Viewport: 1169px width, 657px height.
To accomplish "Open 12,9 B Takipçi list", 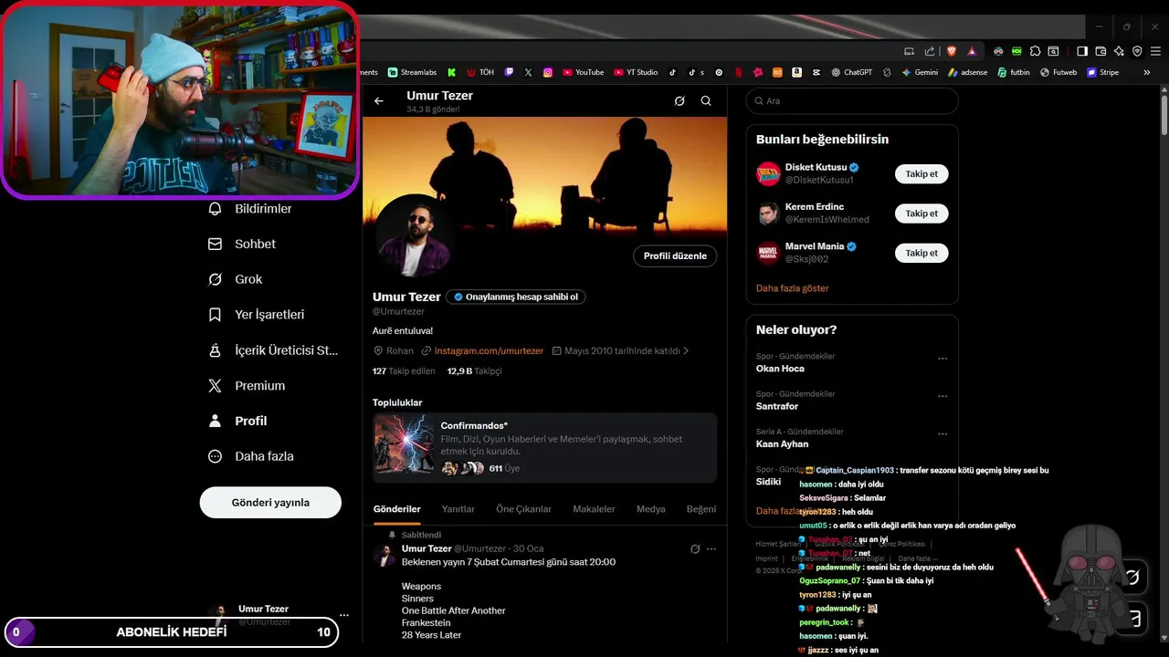I will click(474, 371).
